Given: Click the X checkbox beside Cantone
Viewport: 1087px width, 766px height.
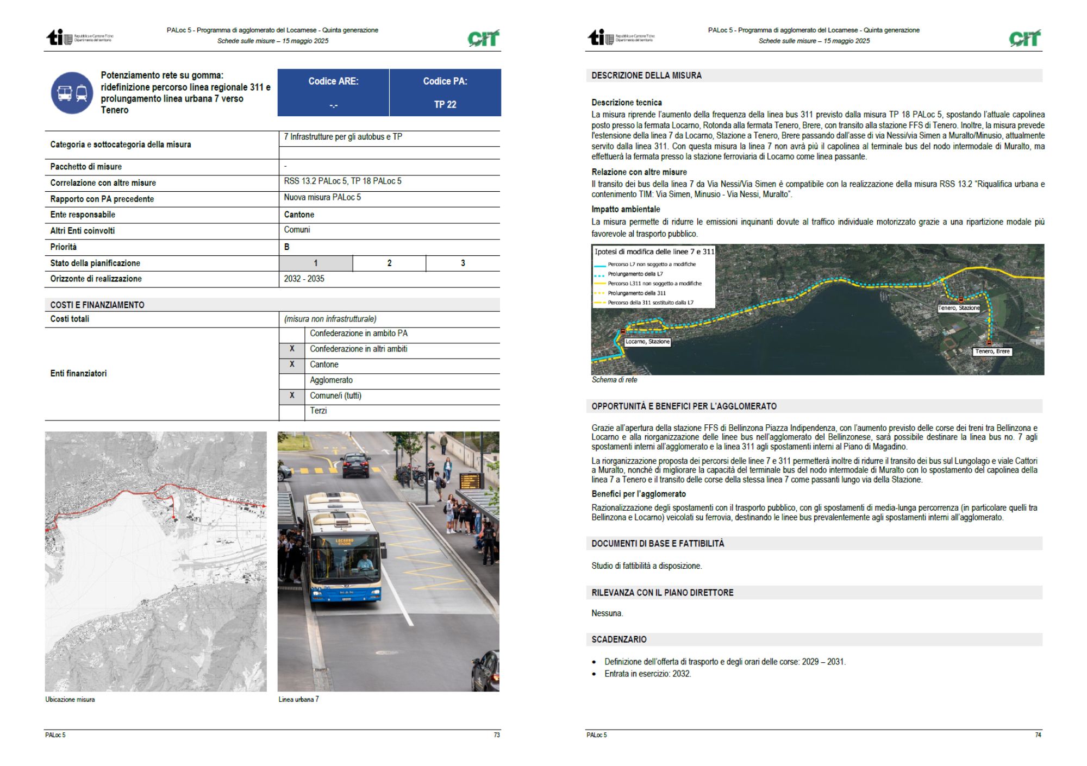Looking at the screenshot, I should click(292, 365).
